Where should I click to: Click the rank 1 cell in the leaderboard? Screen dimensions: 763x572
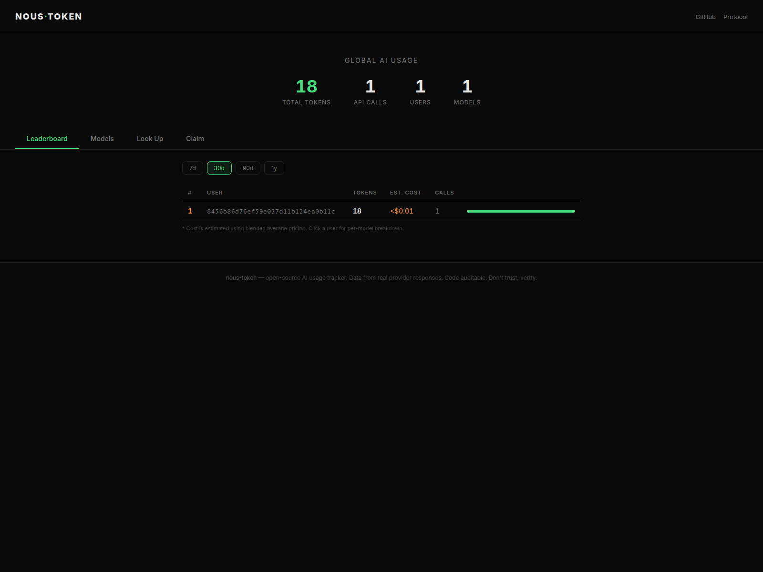190,211
